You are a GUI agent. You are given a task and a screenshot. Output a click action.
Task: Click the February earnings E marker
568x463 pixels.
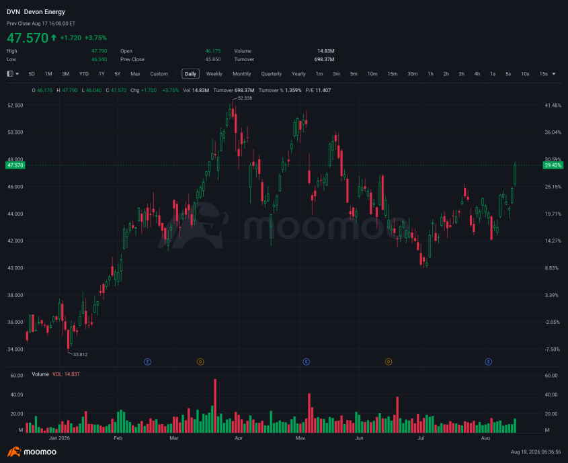[147, 362]
